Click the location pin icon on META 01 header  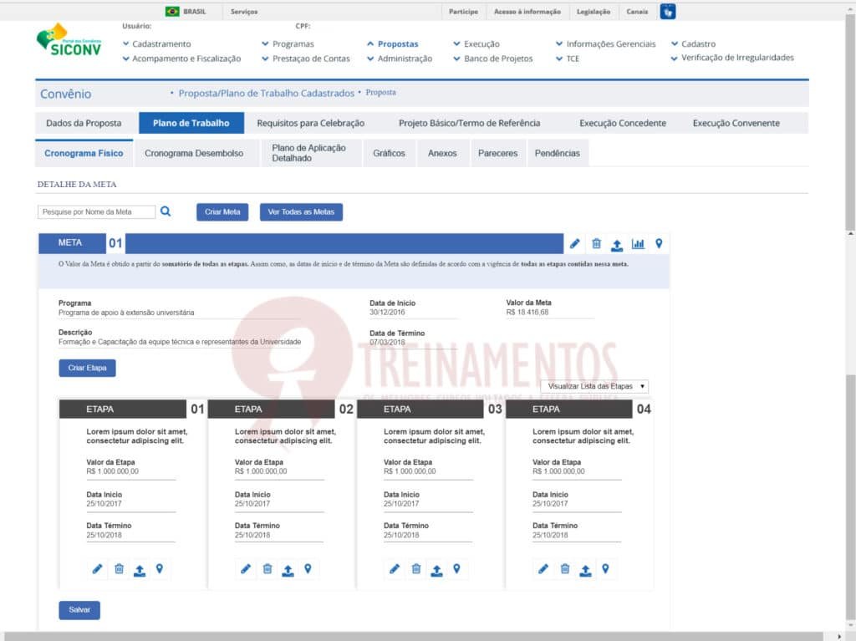pos(659,244)
